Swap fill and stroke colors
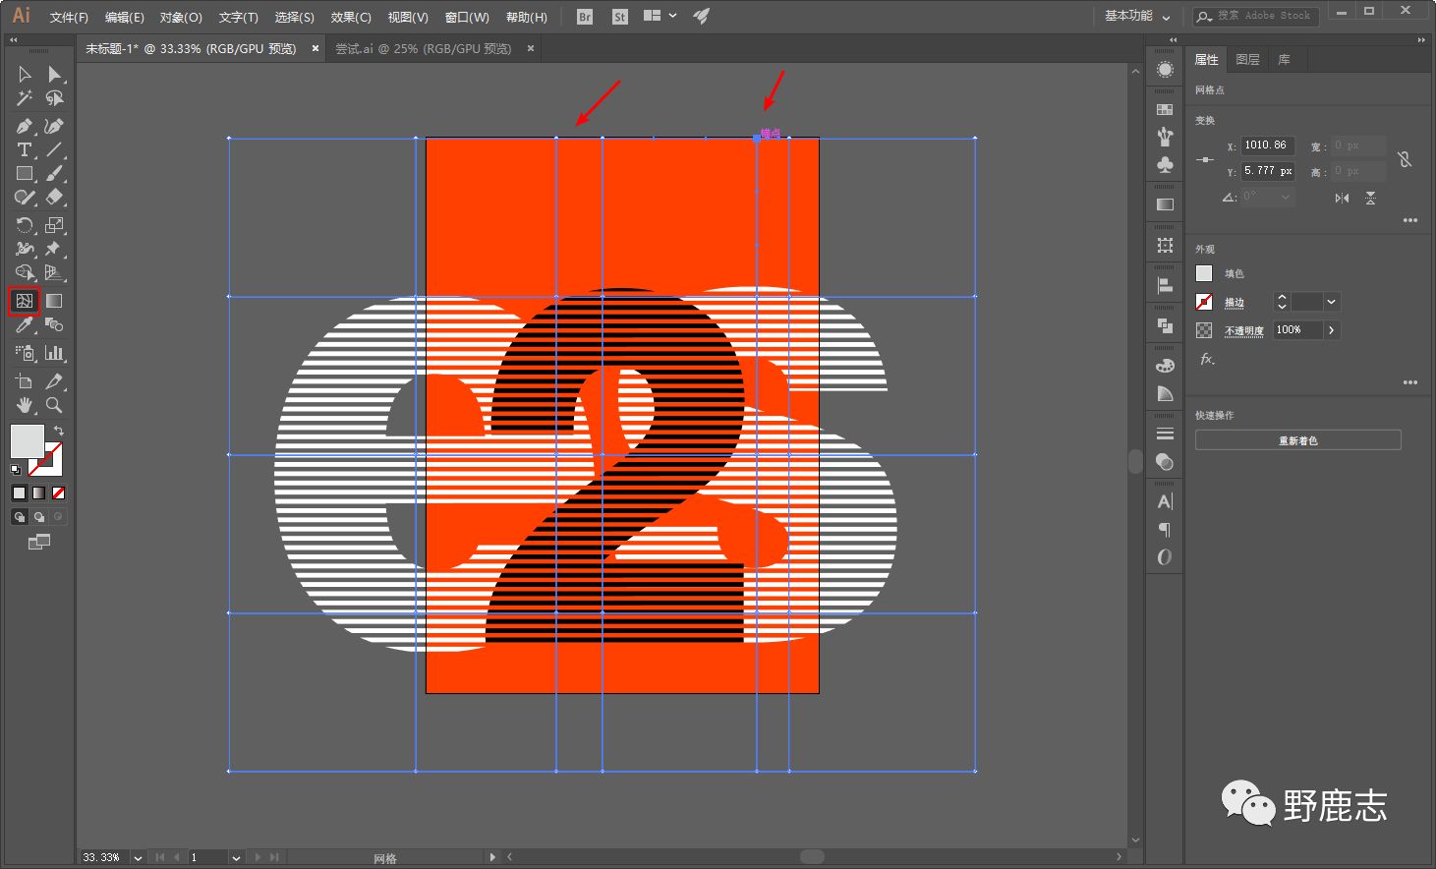 click(59, 431)
